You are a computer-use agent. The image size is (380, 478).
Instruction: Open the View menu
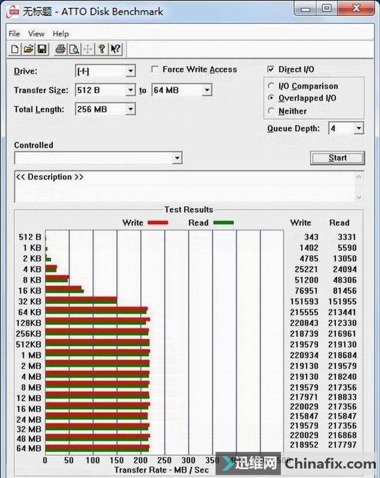click(36, 33)
